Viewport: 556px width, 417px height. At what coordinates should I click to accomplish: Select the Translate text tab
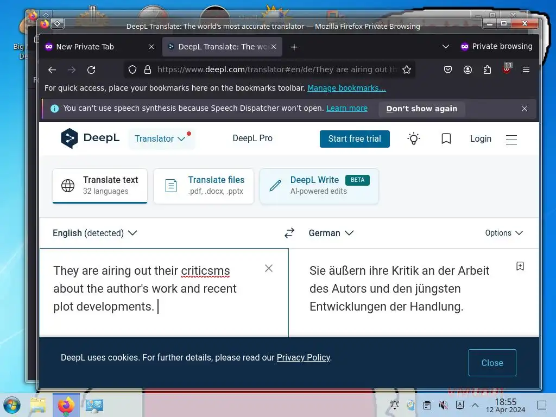pos(100,186)
